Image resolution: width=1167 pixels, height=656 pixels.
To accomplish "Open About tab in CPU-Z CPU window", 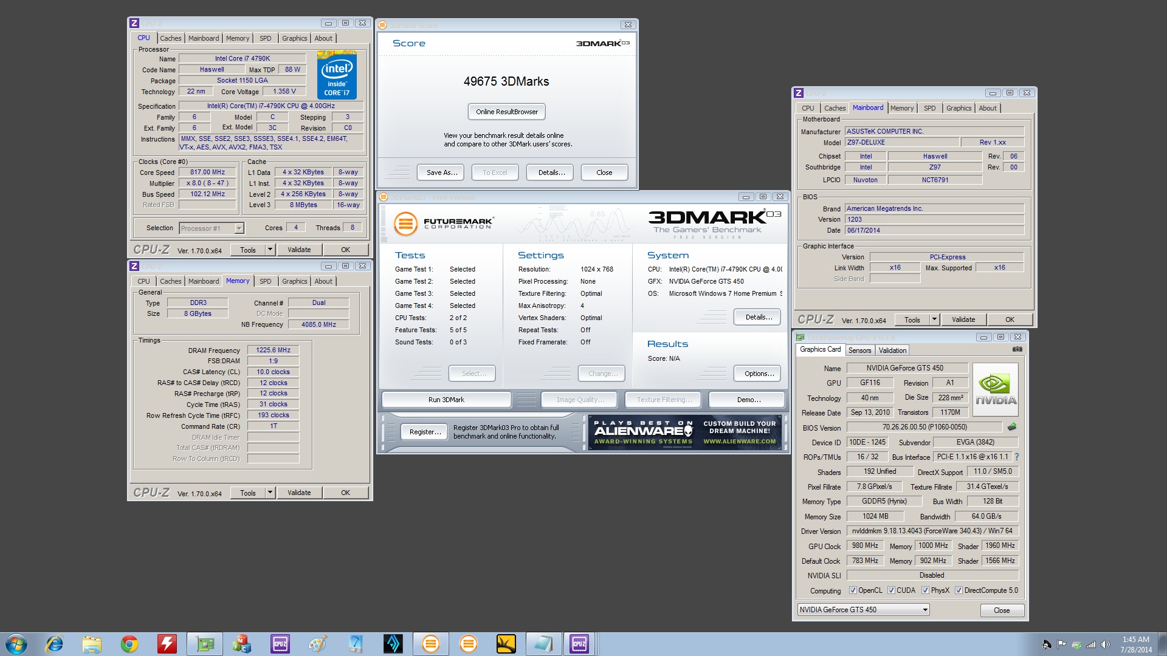I will click(323, 38).
